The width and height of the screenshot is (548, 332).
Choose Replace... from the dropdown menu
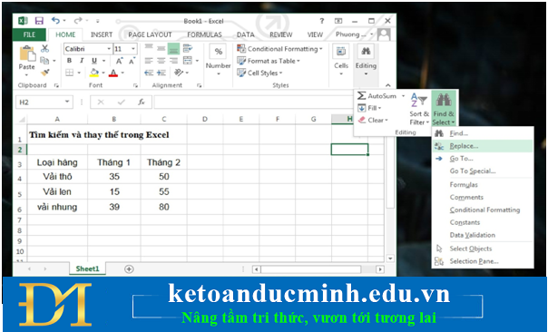(483, 146)
